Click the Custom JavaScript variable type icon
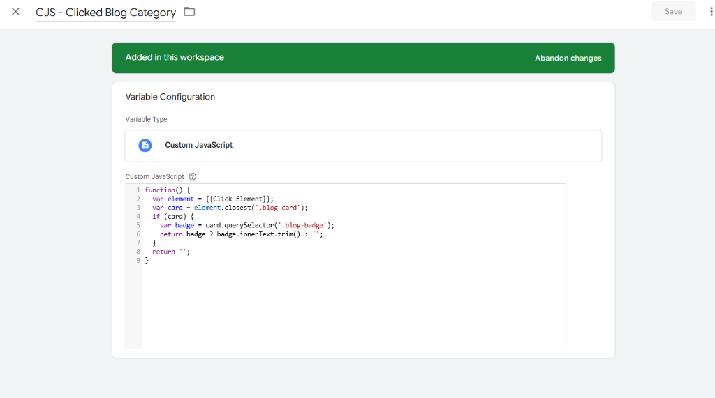Image resolution: width=715 pixels, height=398 pixels. click(x=145, y=145)
